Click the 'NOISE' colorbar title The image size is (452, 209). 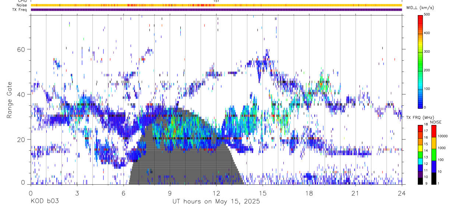coord(435,122)
